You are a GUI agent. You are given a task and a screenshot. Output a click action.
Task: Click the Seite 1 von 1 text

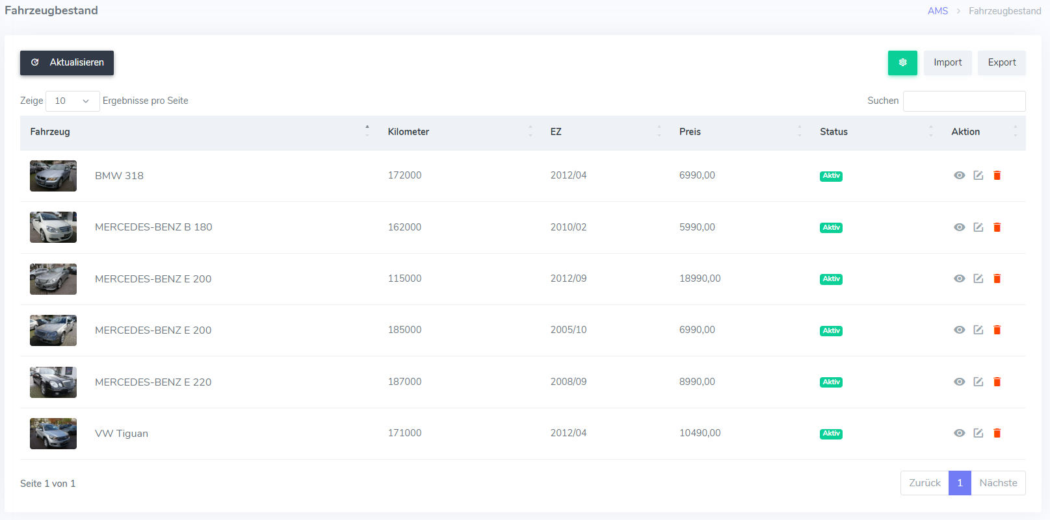pos(47,484)
